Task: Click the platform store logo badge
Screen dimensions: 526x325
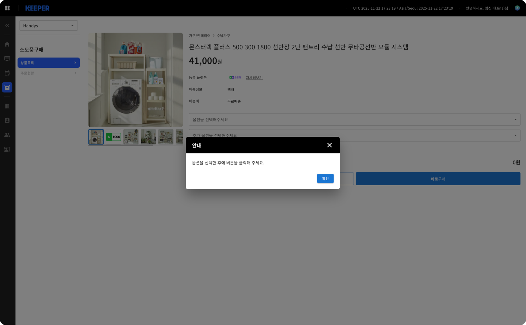Action: point(235,78)
